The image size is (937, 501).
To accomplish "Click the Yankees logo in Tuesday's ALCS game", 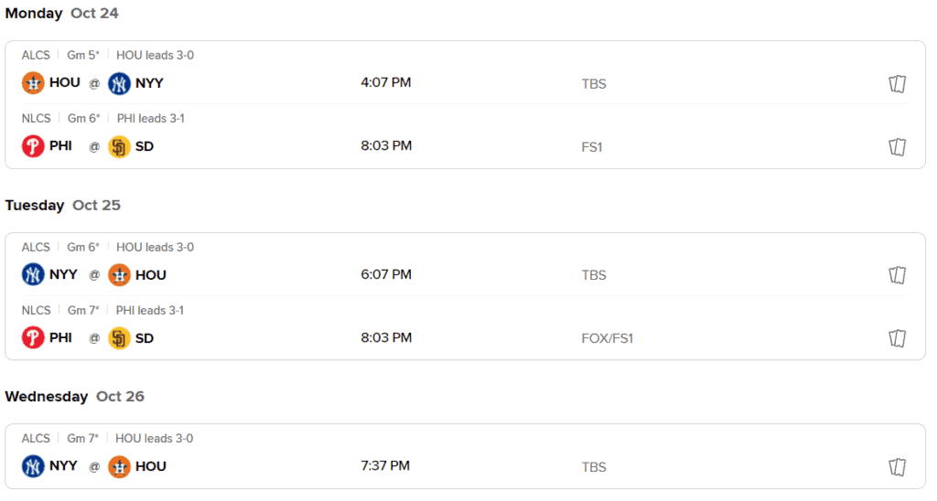I will tap(33, 274).
